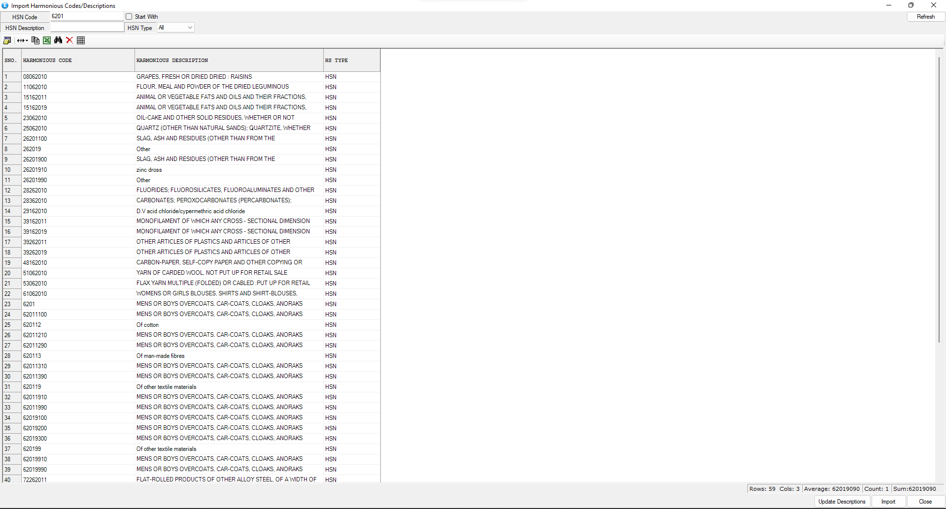Screen dimensions: 946x509
Task: Focus the HSN Description text box
Action: coord(86,28)
